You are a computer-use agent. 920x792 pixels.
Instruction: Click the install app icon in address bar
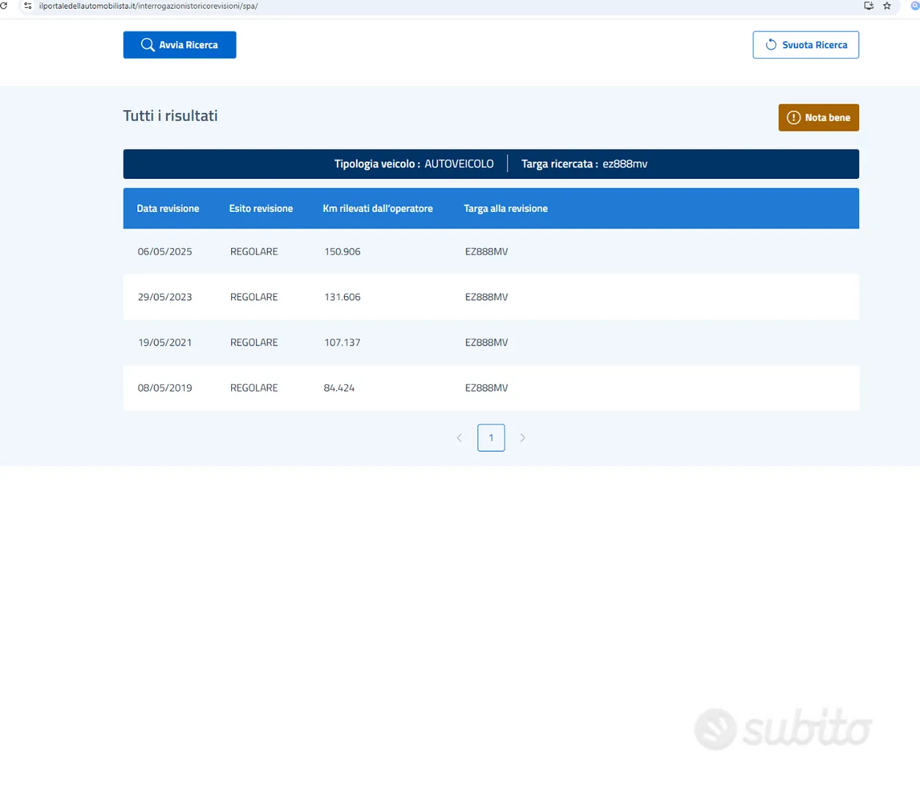[869, 6]
